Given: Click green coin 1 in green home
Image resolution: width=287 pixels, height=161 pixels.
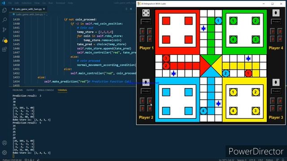Looking at the screenshot, I should coord(233,21).
